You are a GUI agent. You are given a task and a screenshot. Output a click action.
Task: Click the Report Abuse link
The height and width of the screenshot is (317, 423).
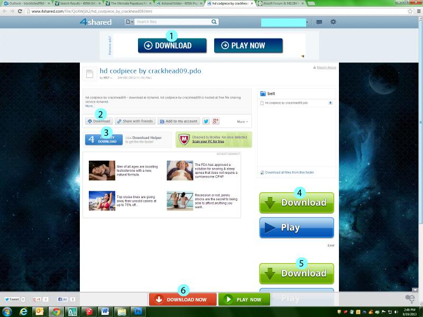click(x=326, y=68)
